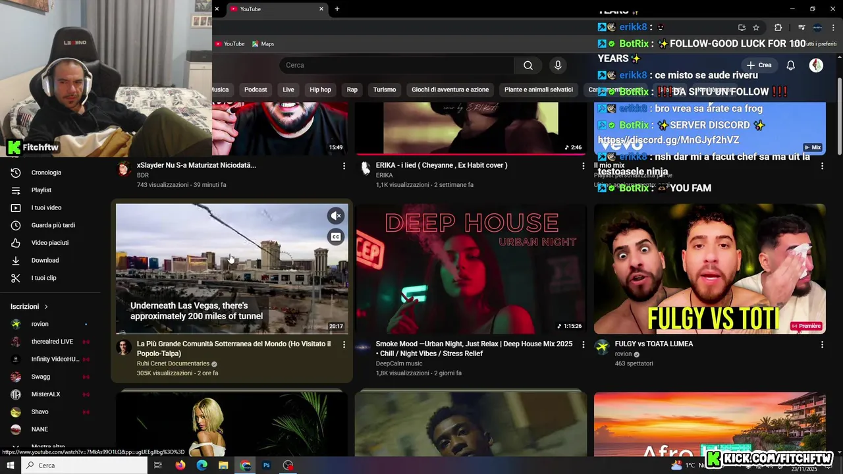Open Ruhi Cenet Documentaries channel name
The image size is (843, 474).
[173, 364]
